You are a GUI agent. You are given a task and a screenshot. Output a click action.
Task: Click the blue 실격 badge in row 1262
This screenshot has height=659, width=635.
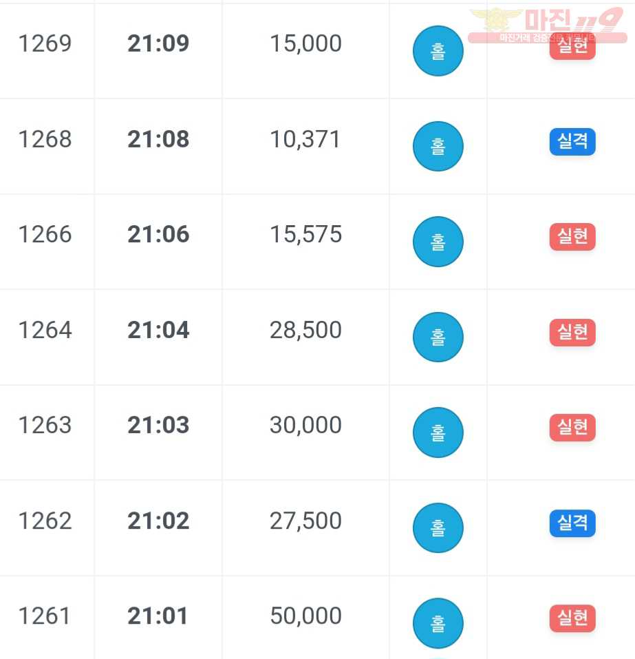click(572, 523)
